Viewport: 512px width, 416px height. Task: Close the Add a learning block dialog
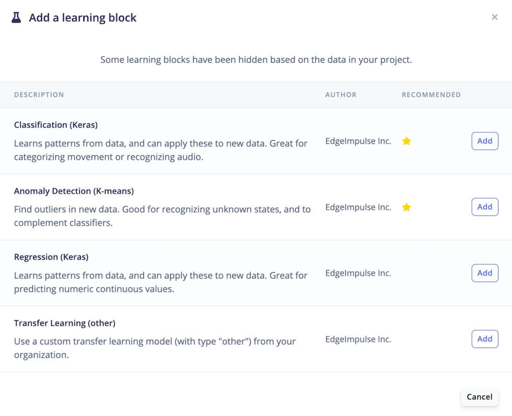(494, 17)
